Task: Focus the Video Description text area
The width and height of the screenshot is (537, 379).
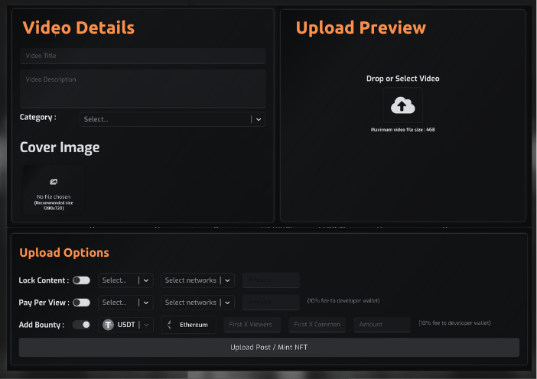Action: 142,88
